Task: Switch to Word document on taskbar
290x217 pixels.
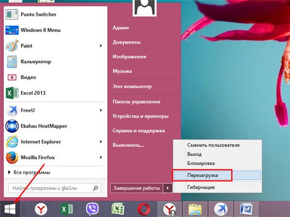Action: pos(246,209)
